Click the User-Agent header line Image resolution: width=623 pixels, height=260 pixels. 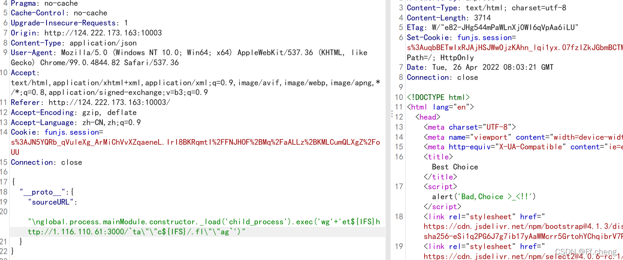189,53
